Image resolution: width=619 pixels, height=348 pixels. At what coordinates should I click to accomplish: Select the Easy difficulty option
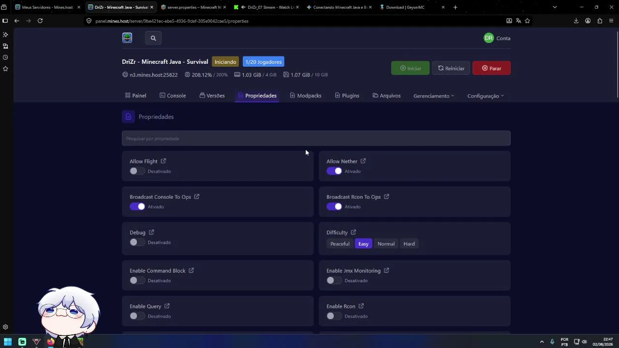pyautogui.click(x=363, y=244)
